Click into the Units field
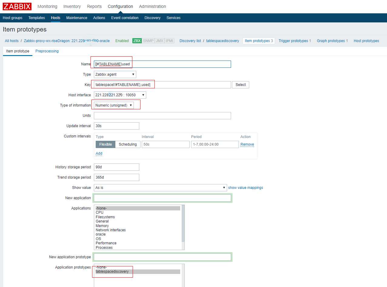The image size is (387, 287). [162, 116]
